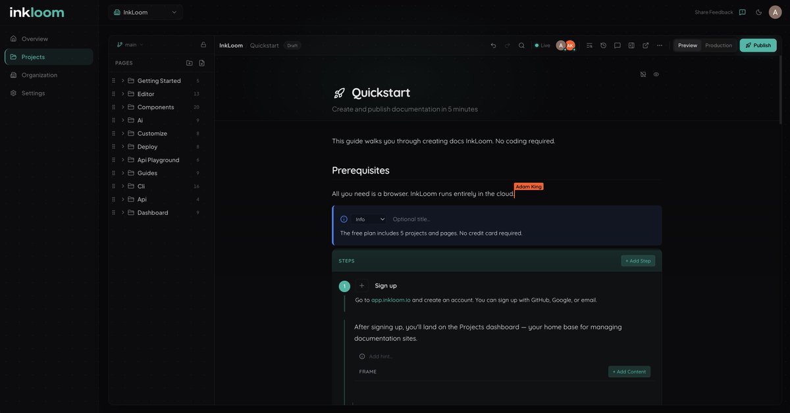Expand the Editor folder
This screenshot has height=413, width=790.
coord(123,94)
